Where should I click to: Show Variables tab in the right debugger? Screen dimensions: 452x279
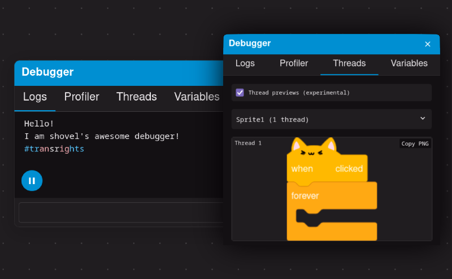pyautogui.click(x=409, y=63)
